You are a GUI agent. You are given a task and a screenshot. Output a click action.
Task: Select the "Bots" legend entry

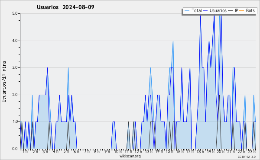click(x=250, y=10)
